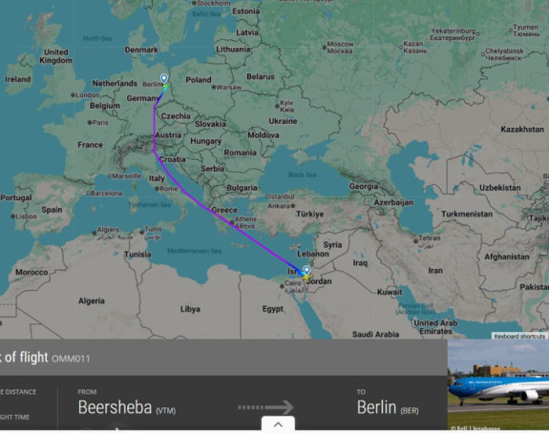Select the Beersheba (VTM) origin airport
Viewport: 549px width, 433px height.
[x=127, y=407]
